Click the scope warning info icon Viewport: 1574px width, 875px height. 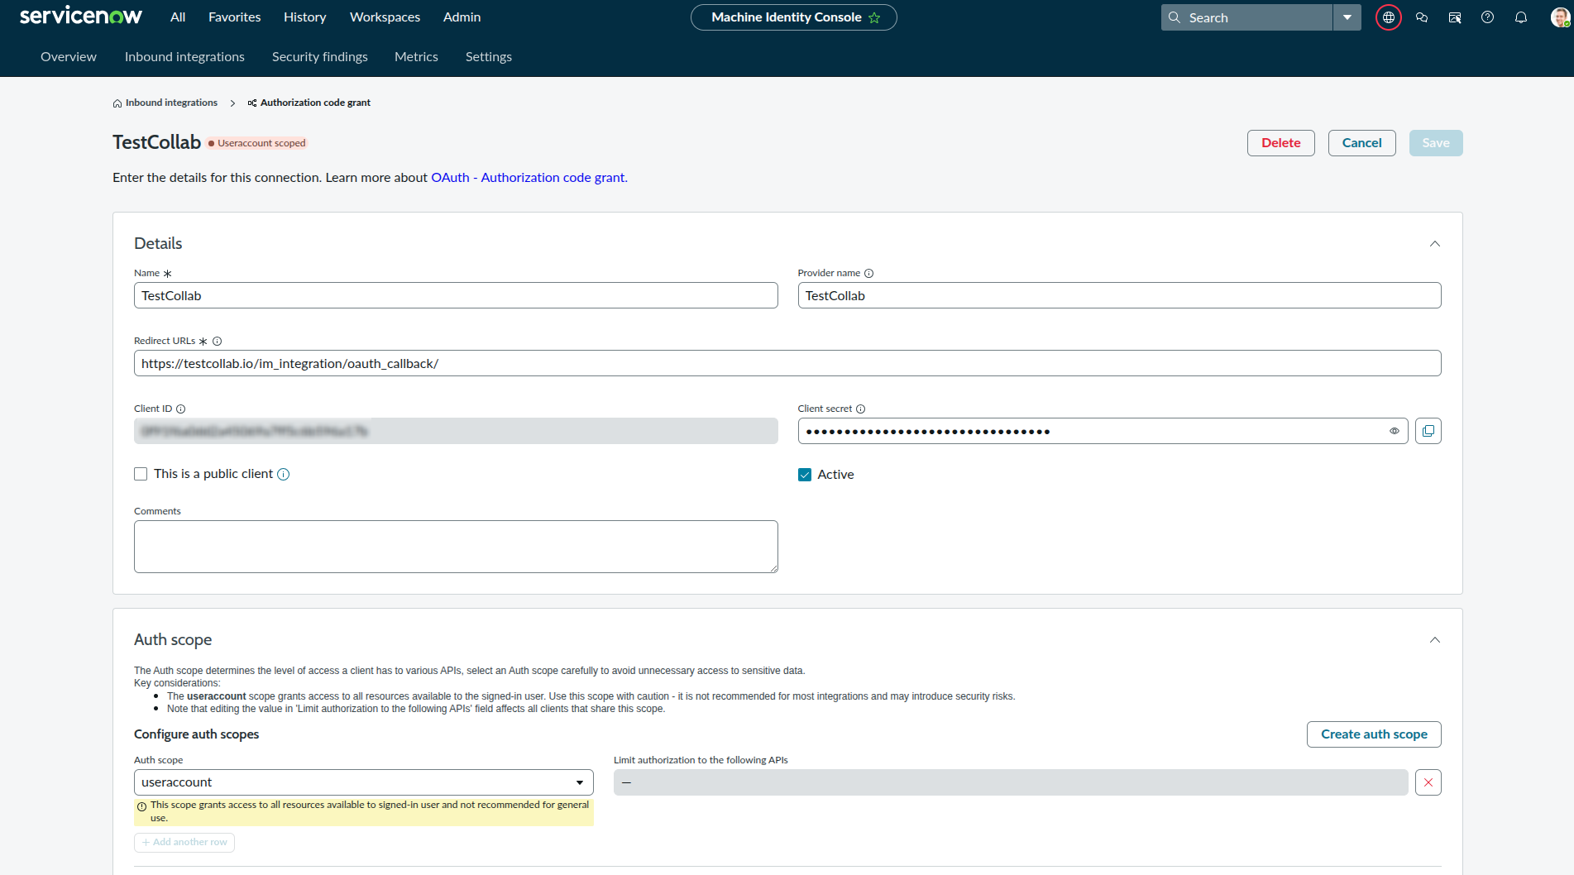click(142, 806)
